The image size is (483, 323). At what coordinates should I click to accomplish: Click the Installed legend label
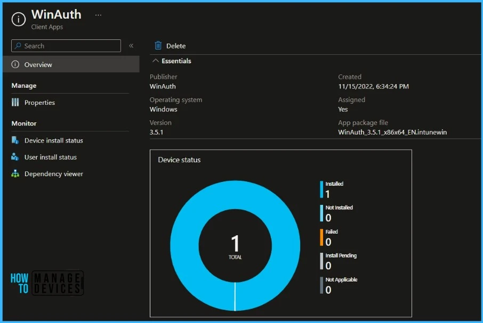click(x=334, y=184)
